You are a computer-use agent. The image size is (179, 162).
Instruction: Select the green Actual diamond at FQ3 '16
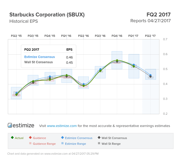coord(100,71)
